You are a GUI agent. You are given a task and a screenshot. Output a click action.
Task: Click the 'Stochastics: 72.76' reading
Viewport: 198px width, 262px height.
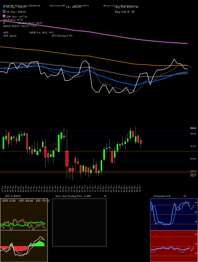coord(13,20)
